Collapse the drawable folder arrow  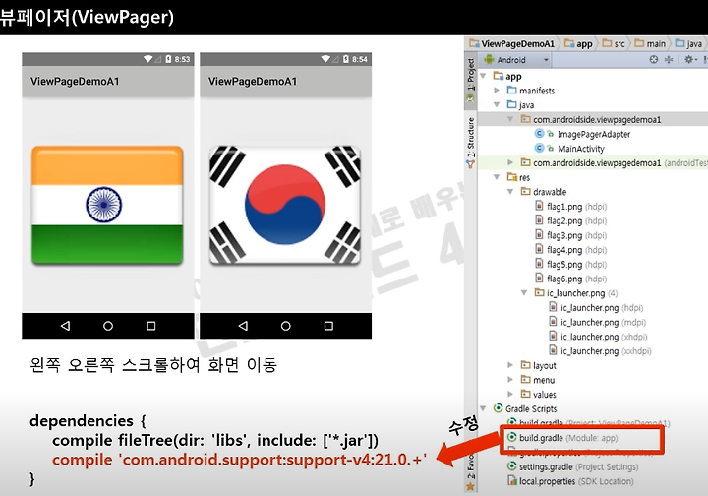tap(510, 191)
